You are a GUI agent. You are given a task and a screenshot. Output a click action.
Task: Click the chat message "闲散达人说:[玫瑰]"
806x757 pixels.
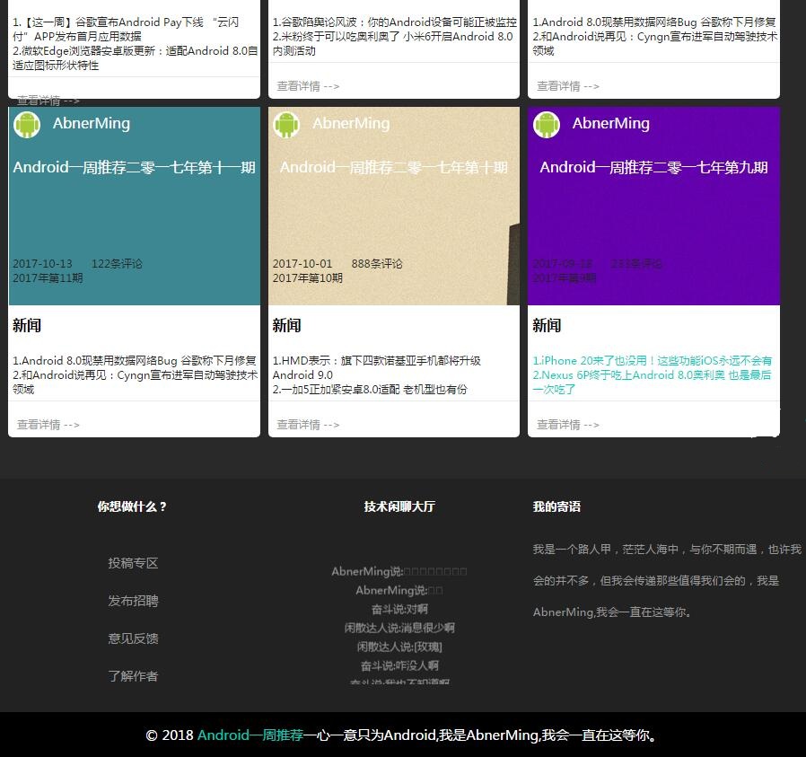pos(399,647)
